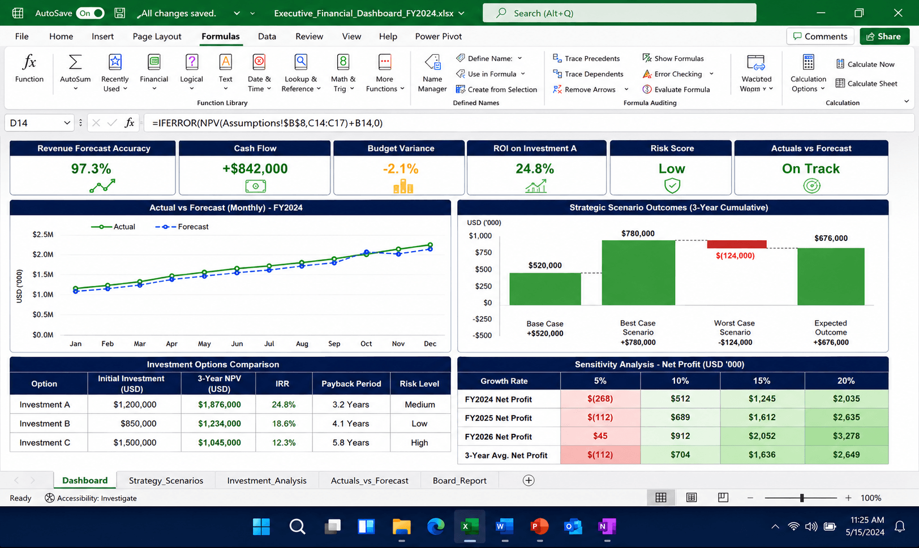Click the Share button

884,36
